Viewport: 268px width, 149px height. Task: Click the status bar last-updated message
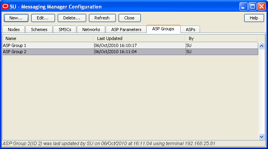click(x=109, y=144)
